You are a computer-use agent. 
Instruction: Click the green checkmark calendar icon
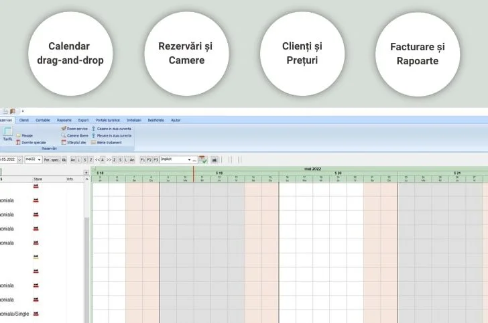(x=202, y=160)
